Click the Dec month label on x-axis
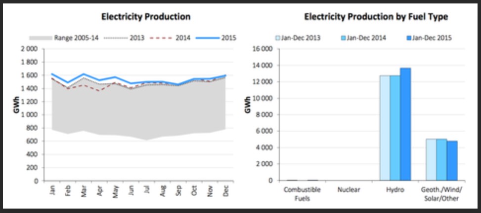Viewport: 481px width, 213px height. click(225, 191)
